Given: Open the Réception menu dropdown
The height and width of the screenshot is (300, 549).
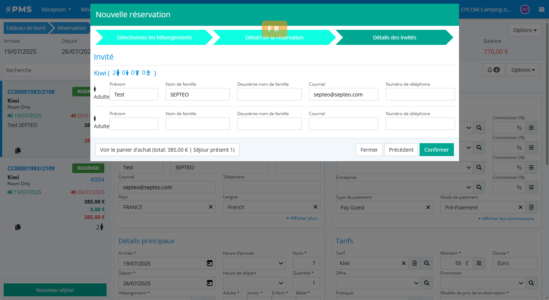Looking at the screenshot, I should pyautogui.click(x=56, y=10).
